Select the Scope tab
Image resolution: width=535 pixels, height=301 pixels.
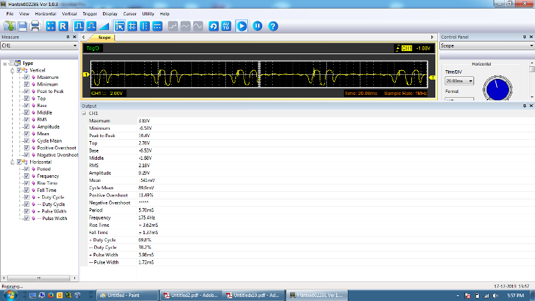[104, 37]
